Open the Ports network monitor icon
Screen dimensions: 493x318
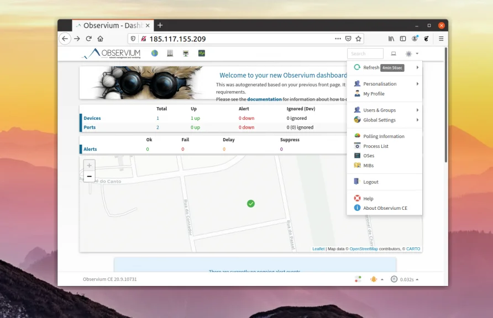coord(186,54)
